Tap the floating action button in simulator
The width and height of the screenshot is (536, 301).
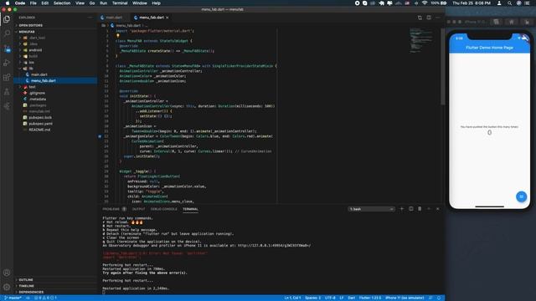click(521, 196)
